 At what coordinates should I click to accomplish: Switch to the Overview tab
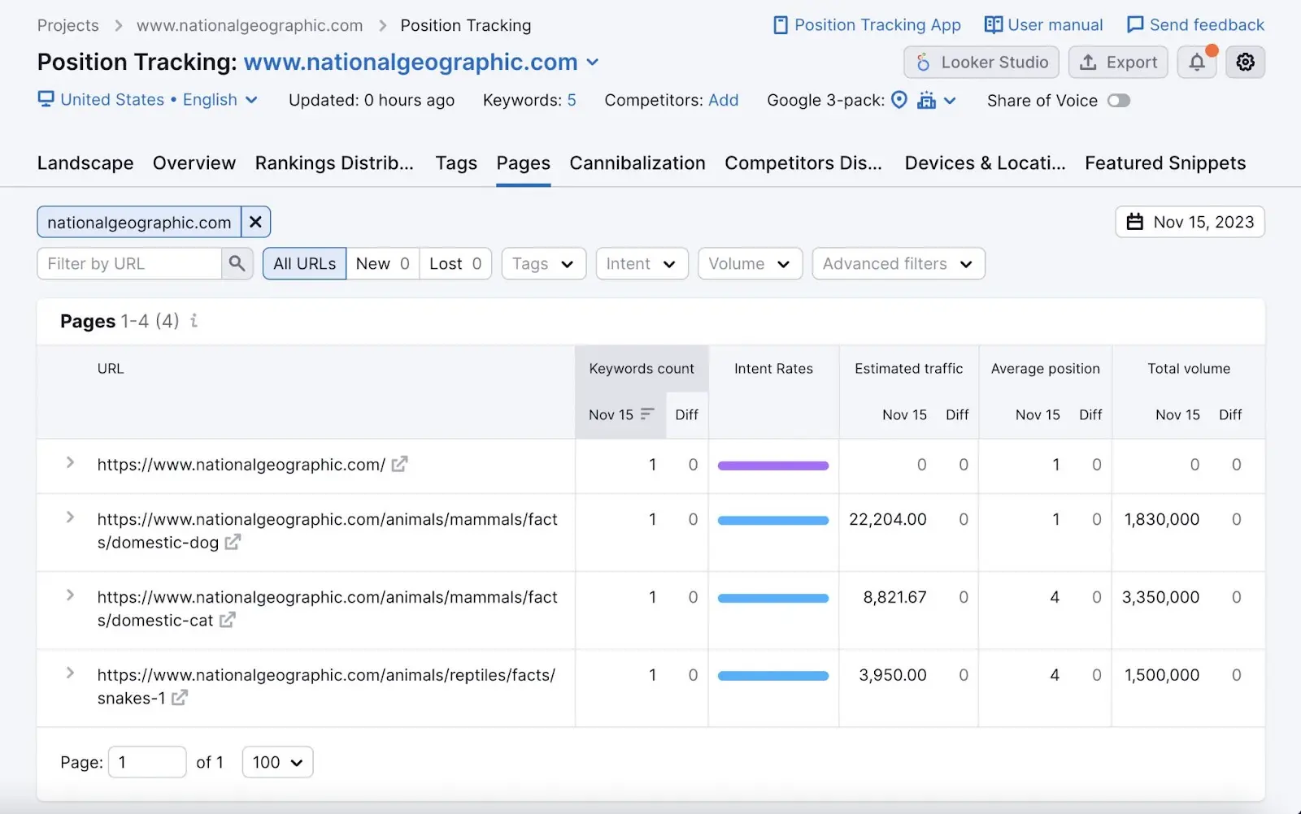[194, 163]
